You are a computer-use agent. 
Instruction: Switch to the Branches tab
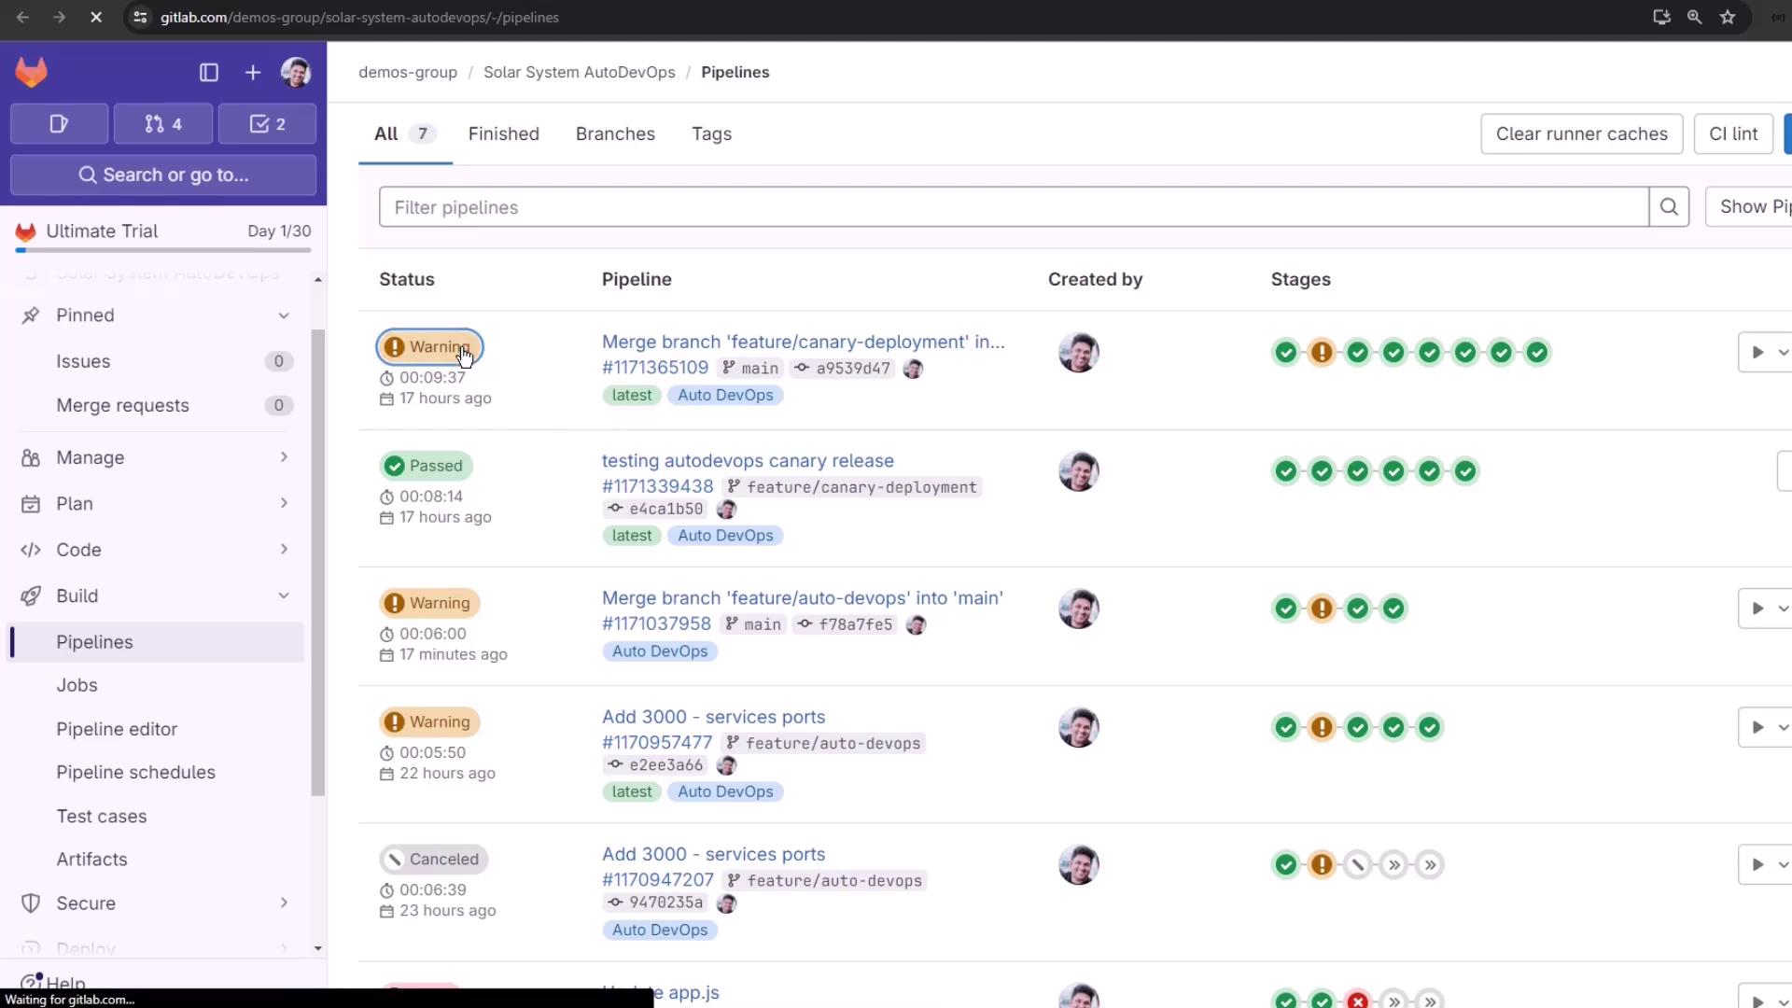615,133
